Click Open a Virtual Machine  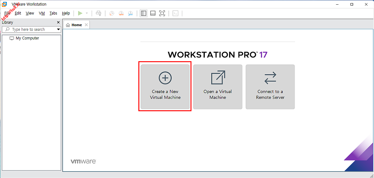218,87
